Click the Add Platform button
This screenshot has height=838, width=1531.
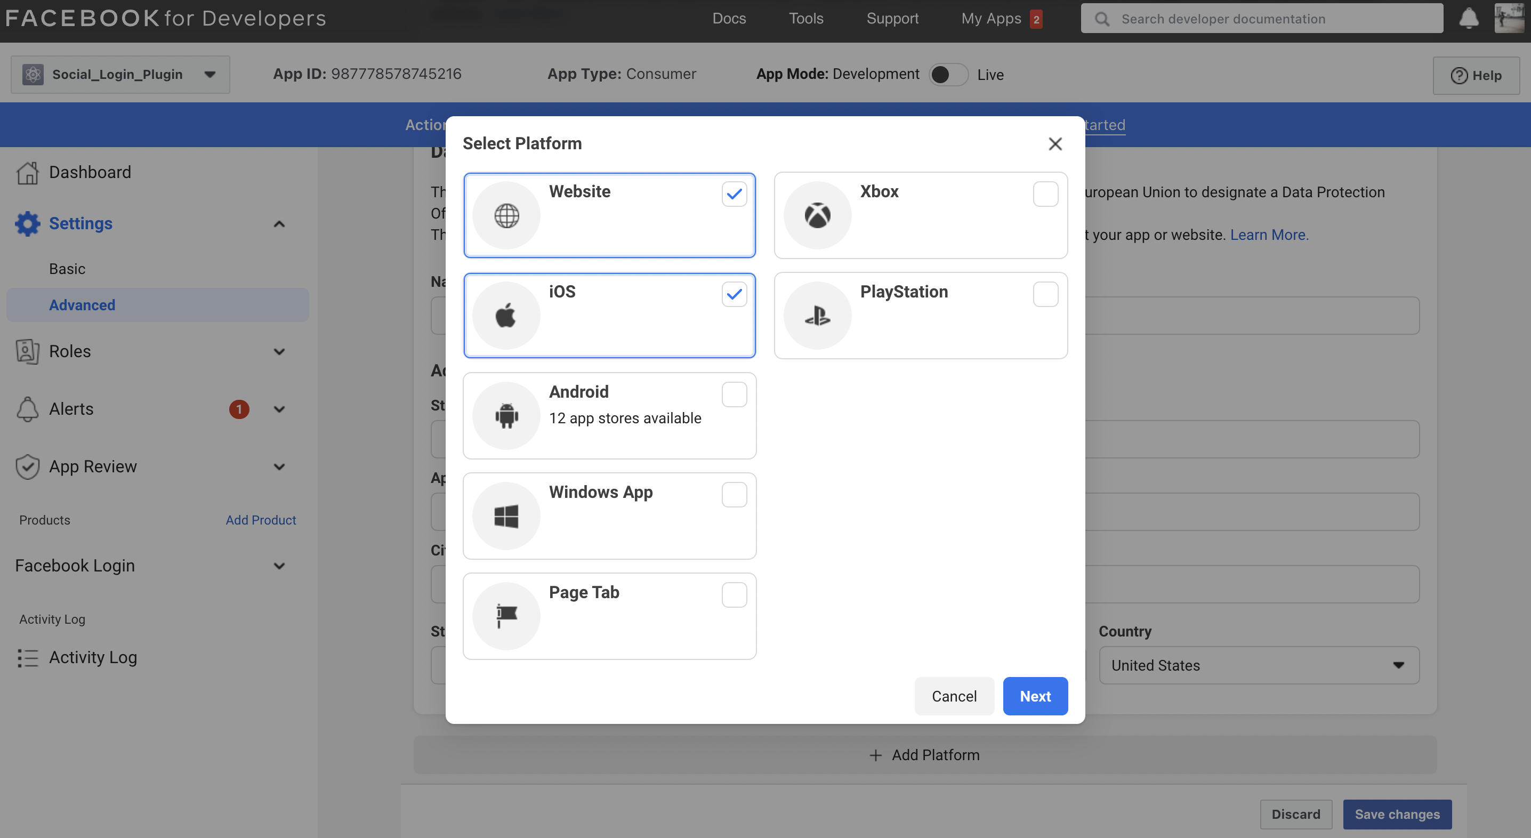(x=925, y=755)
